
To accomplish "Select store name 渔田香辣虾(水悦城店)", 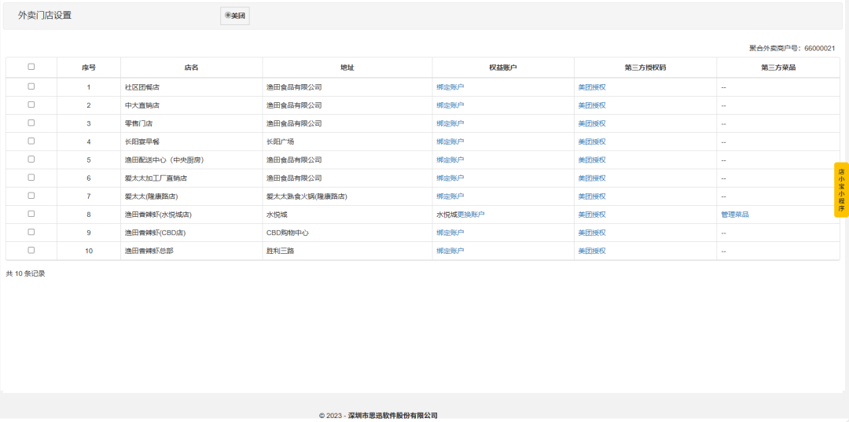I will [x=159, y=215].
